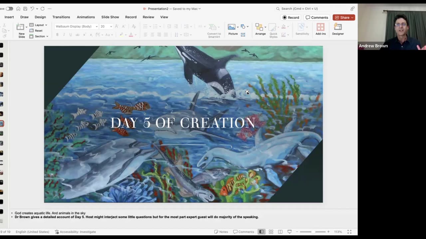Reset the slide layout

36,31
